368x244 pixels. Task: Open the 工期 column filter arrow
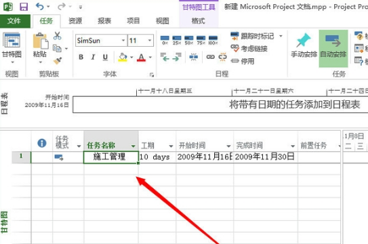tap(171, 146)
